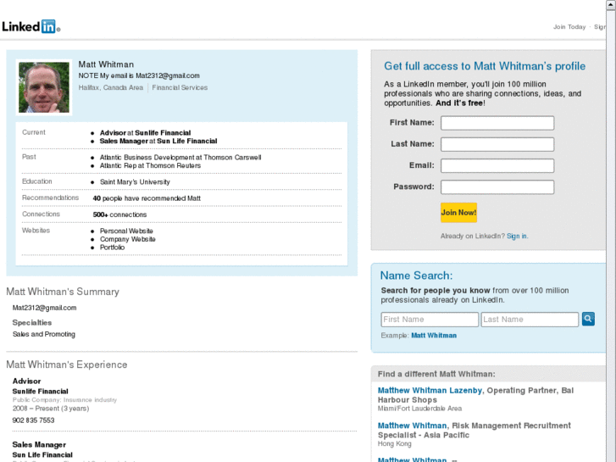Viewport: 616px width, 462px height.
Task: Click the Financial Services industry text
Action: tap(180, 87)
